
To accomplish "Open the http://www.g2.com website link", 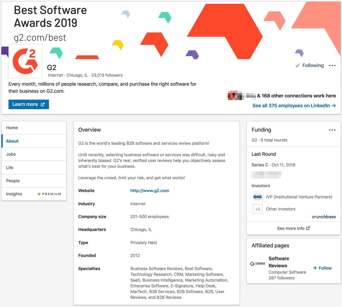I will 149,191.
